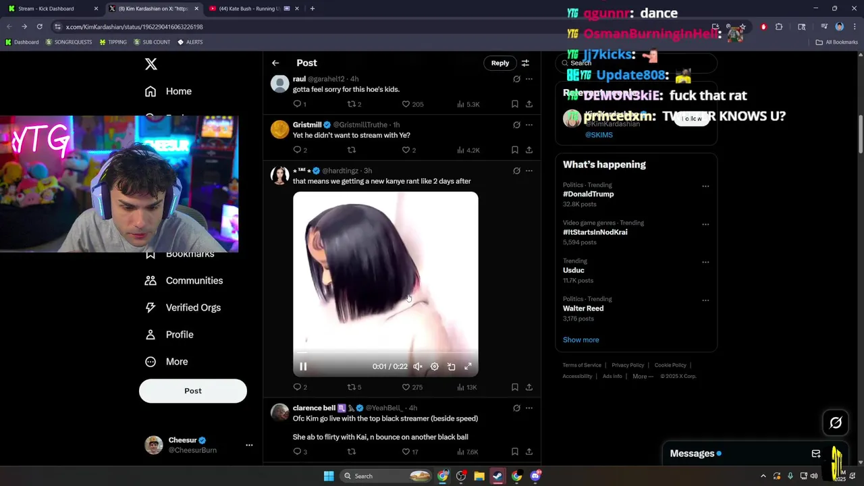864x486 pixels.
Task: Like Gristmill's post
Action: [x=406, y=150]
